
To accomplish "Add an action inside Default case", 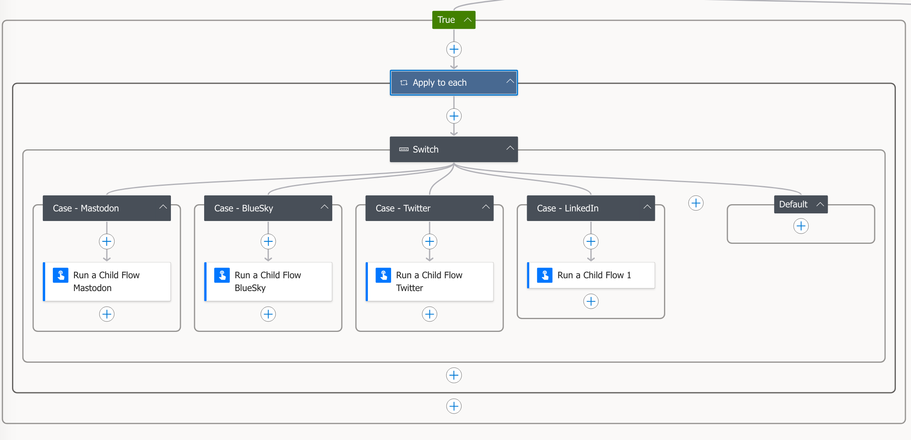I will pos(801,226).
